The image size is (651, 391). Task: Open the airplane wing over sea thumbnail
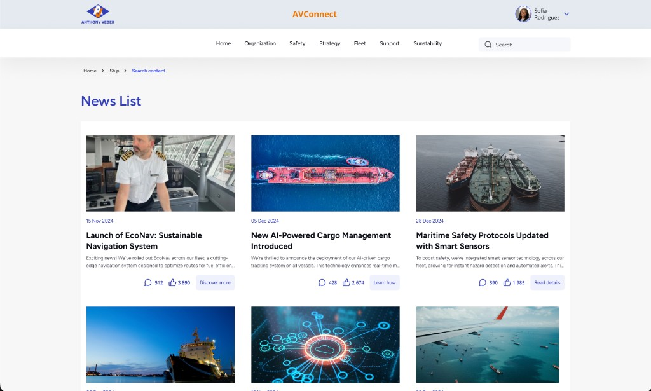[x=488, y=345]
